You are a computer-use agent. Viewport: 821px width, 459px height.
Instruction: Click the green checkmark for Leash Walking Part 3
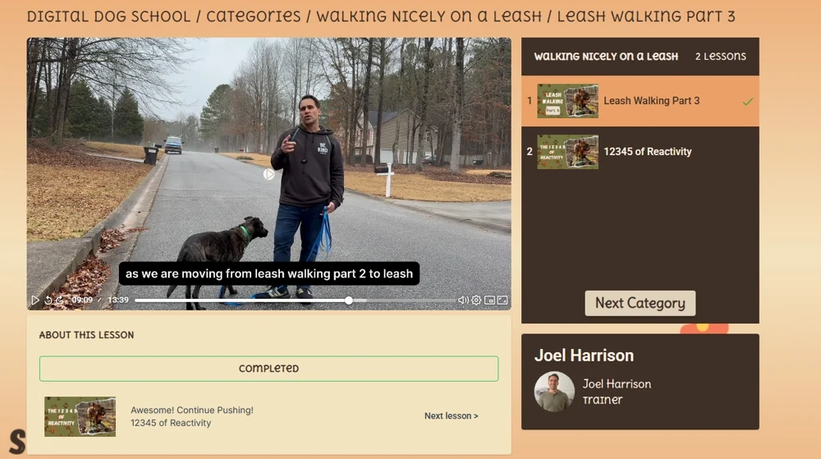pos(748,102)
